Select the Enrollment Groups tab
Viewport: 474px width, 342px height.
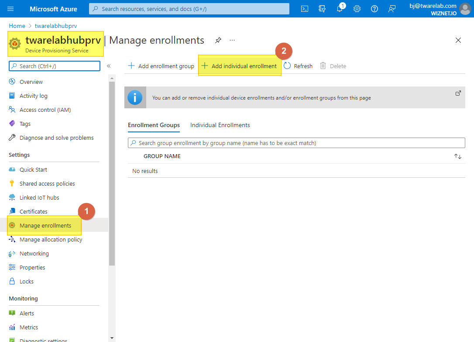pyautogui.click(x=154, y=125)
